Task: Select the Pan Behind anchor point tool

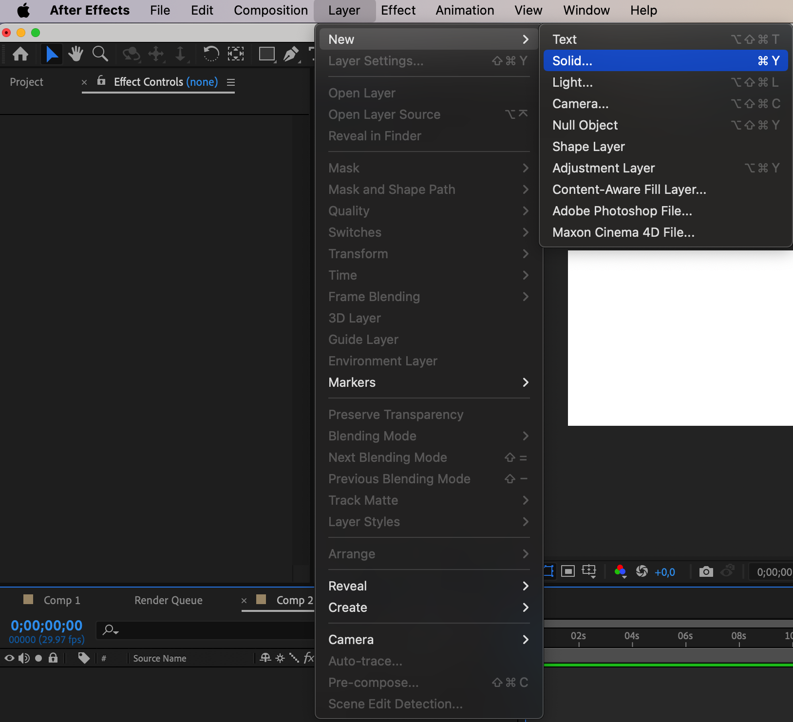Action: tap(236, 54)
